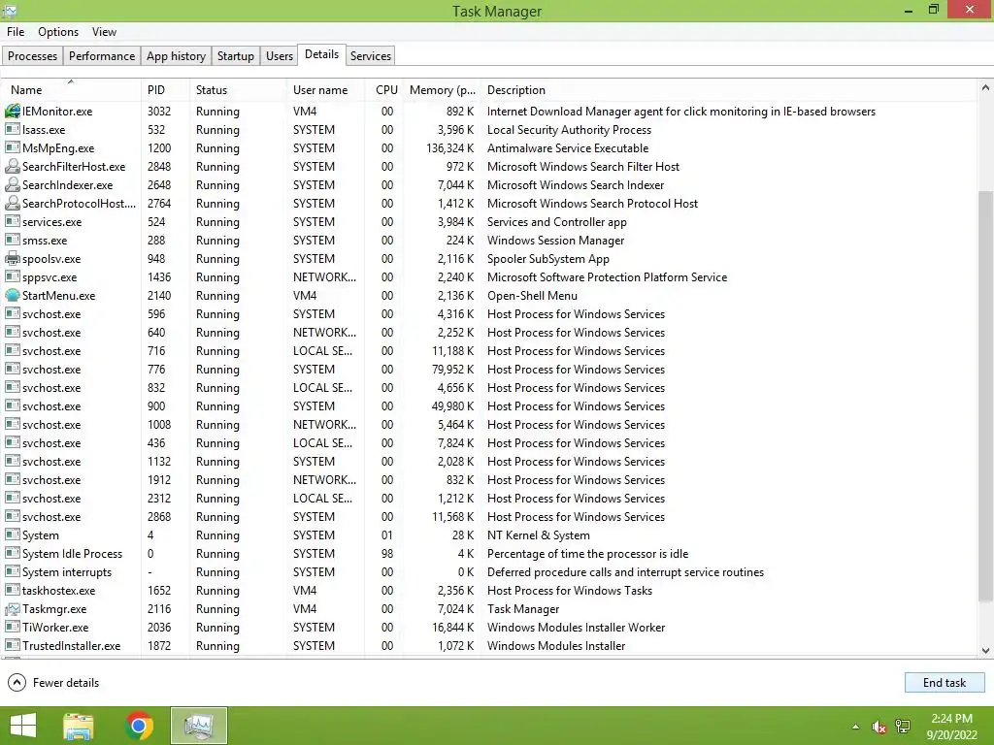
Task: Open the Options menu
Action: coord(58,32)
